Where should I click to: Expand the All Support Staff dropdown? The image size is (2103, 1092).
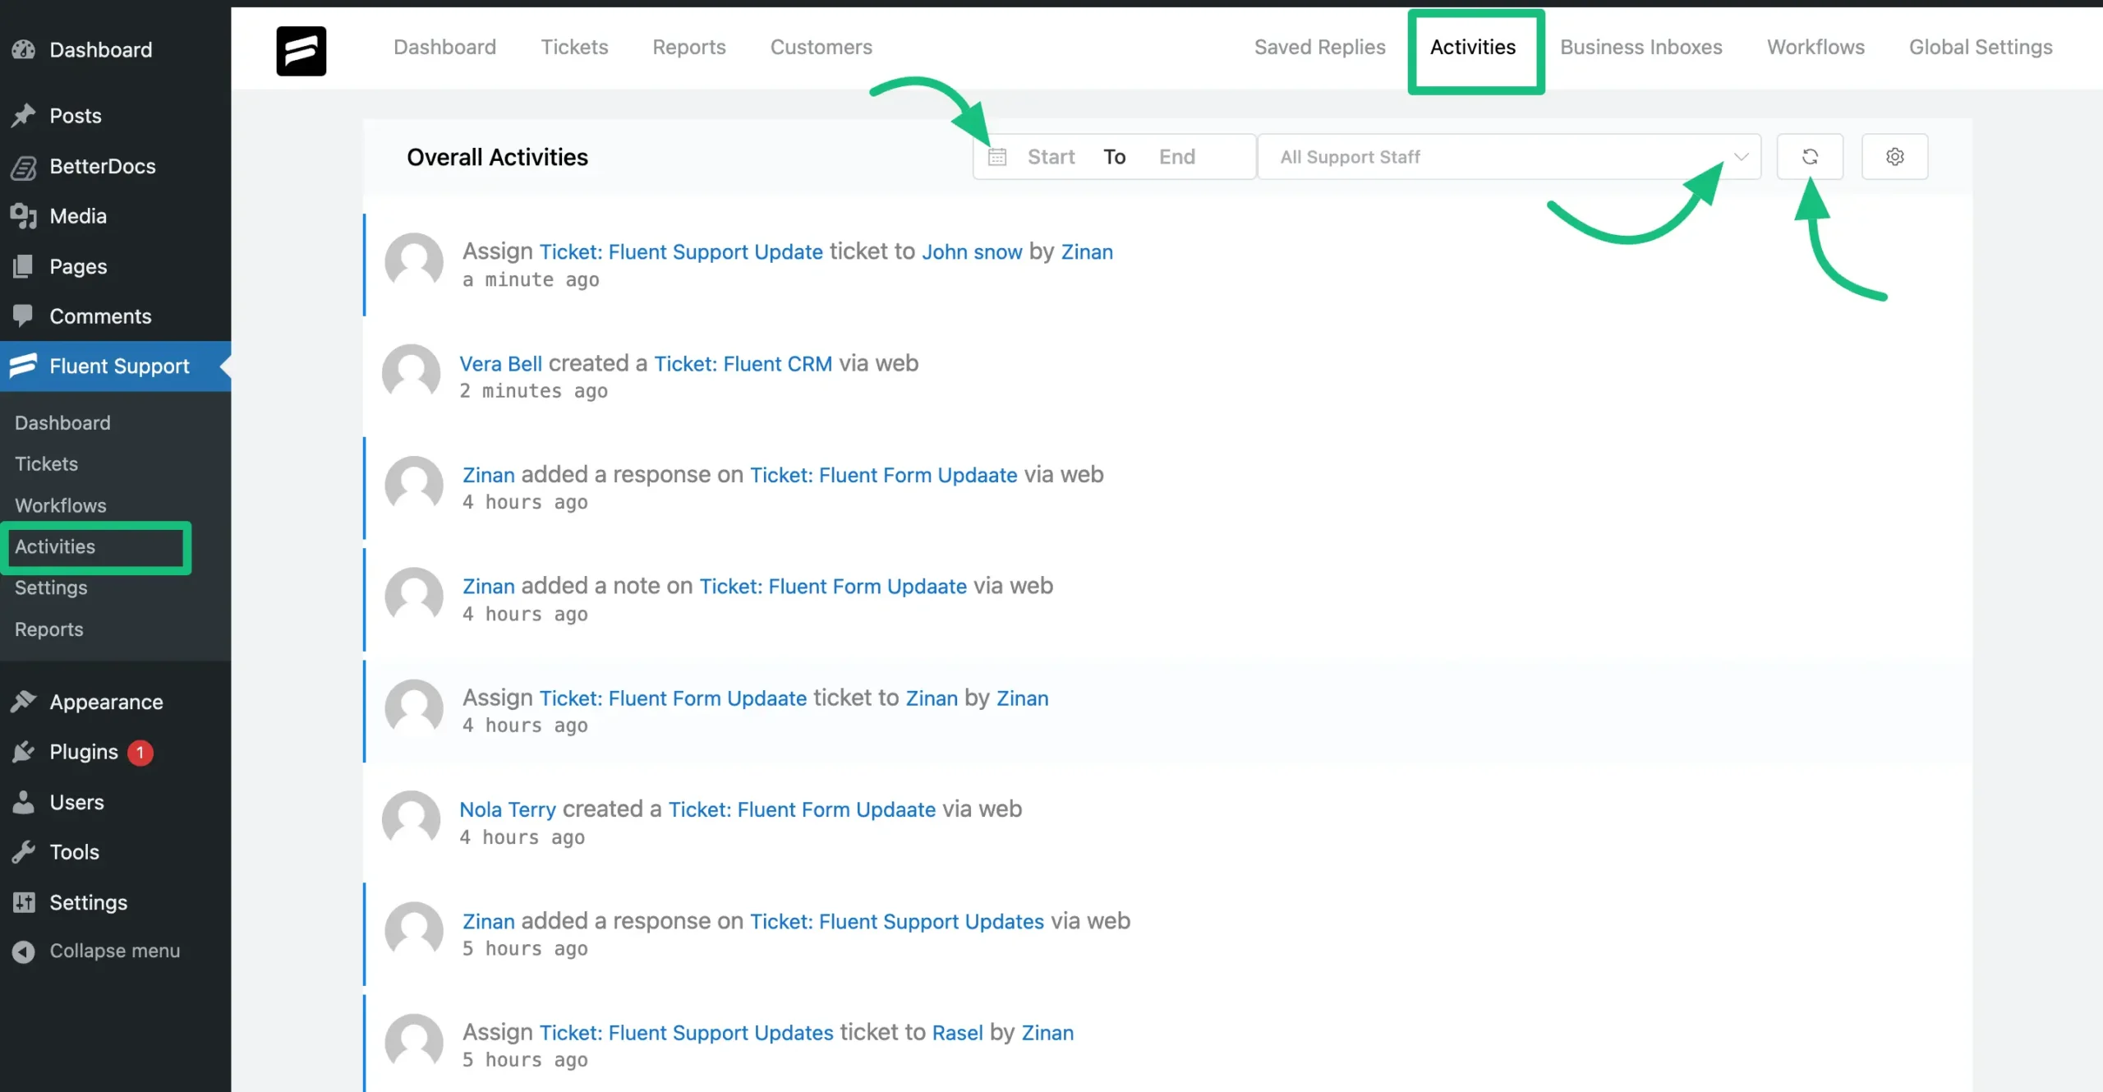pyautogui.click(x=1508, y=157)
